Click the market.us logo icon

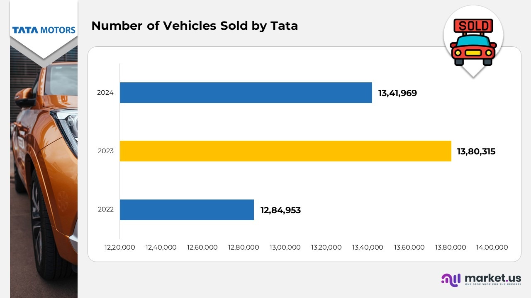(451, 280)
